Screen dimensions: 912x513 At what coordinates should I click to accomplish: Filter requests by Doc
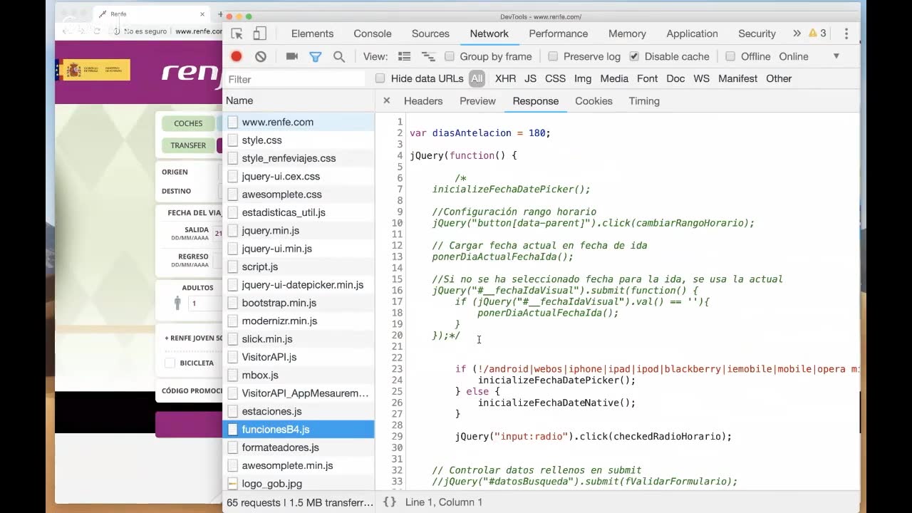(x=675, y=78)
